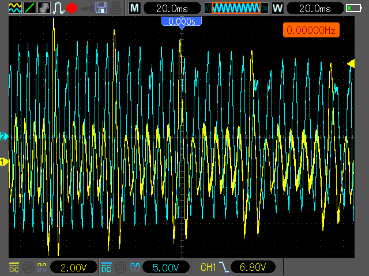
Task: Click the CH1 2.00V scale value
Action: [74, 267]
